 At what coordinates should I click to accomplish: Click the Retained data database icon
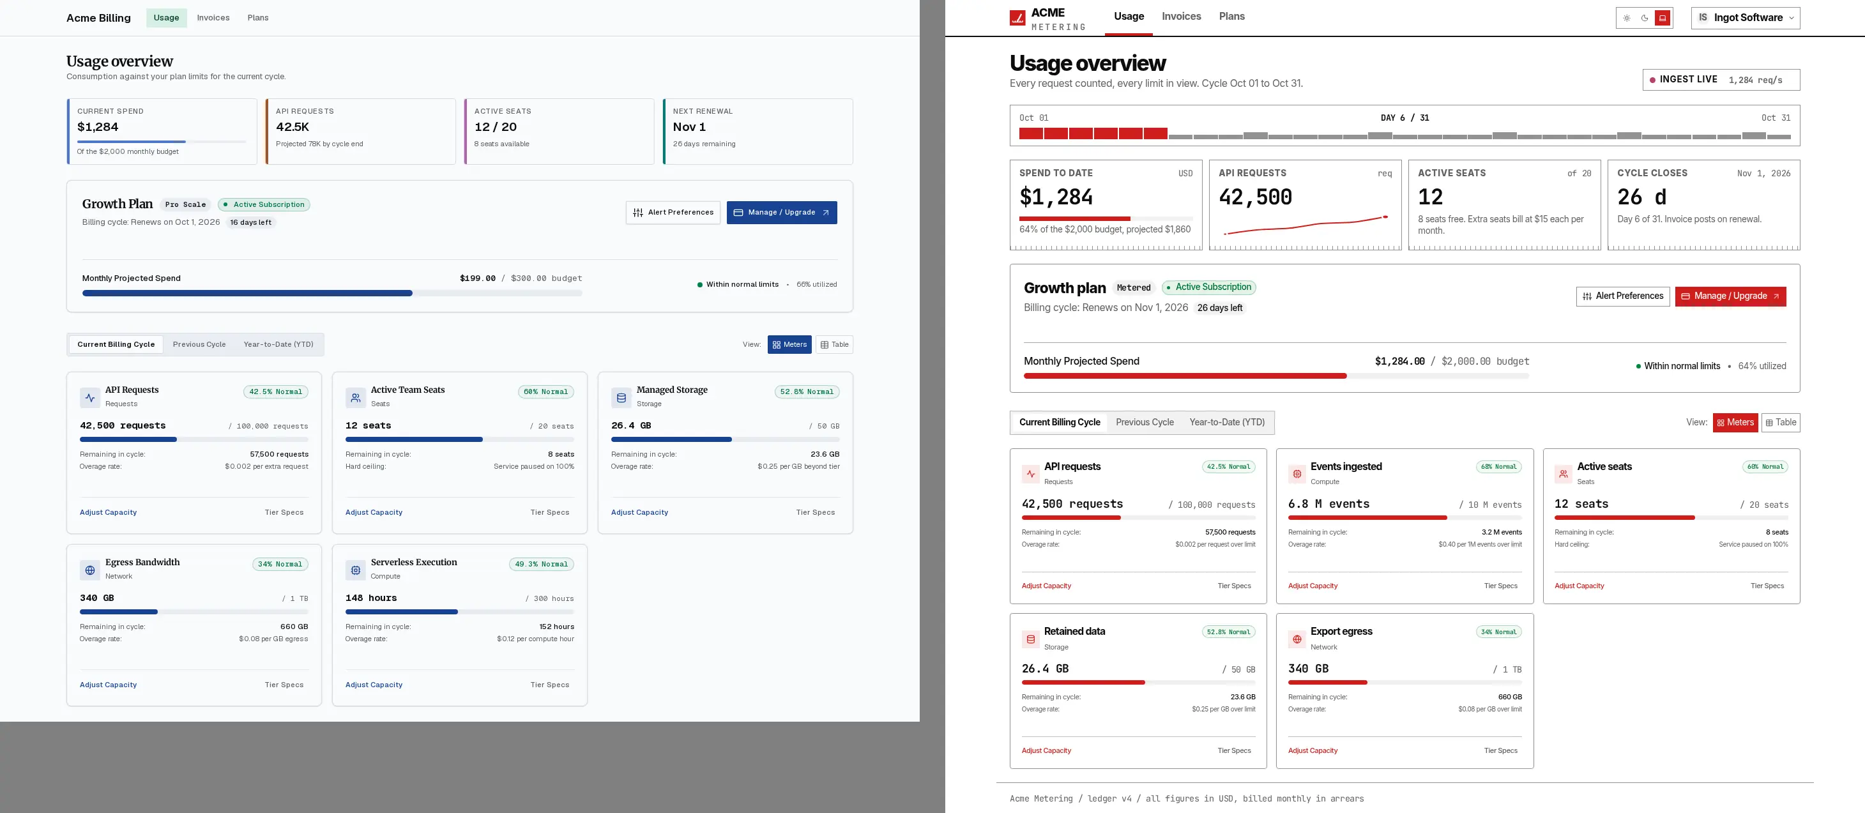pos(1030,639)
